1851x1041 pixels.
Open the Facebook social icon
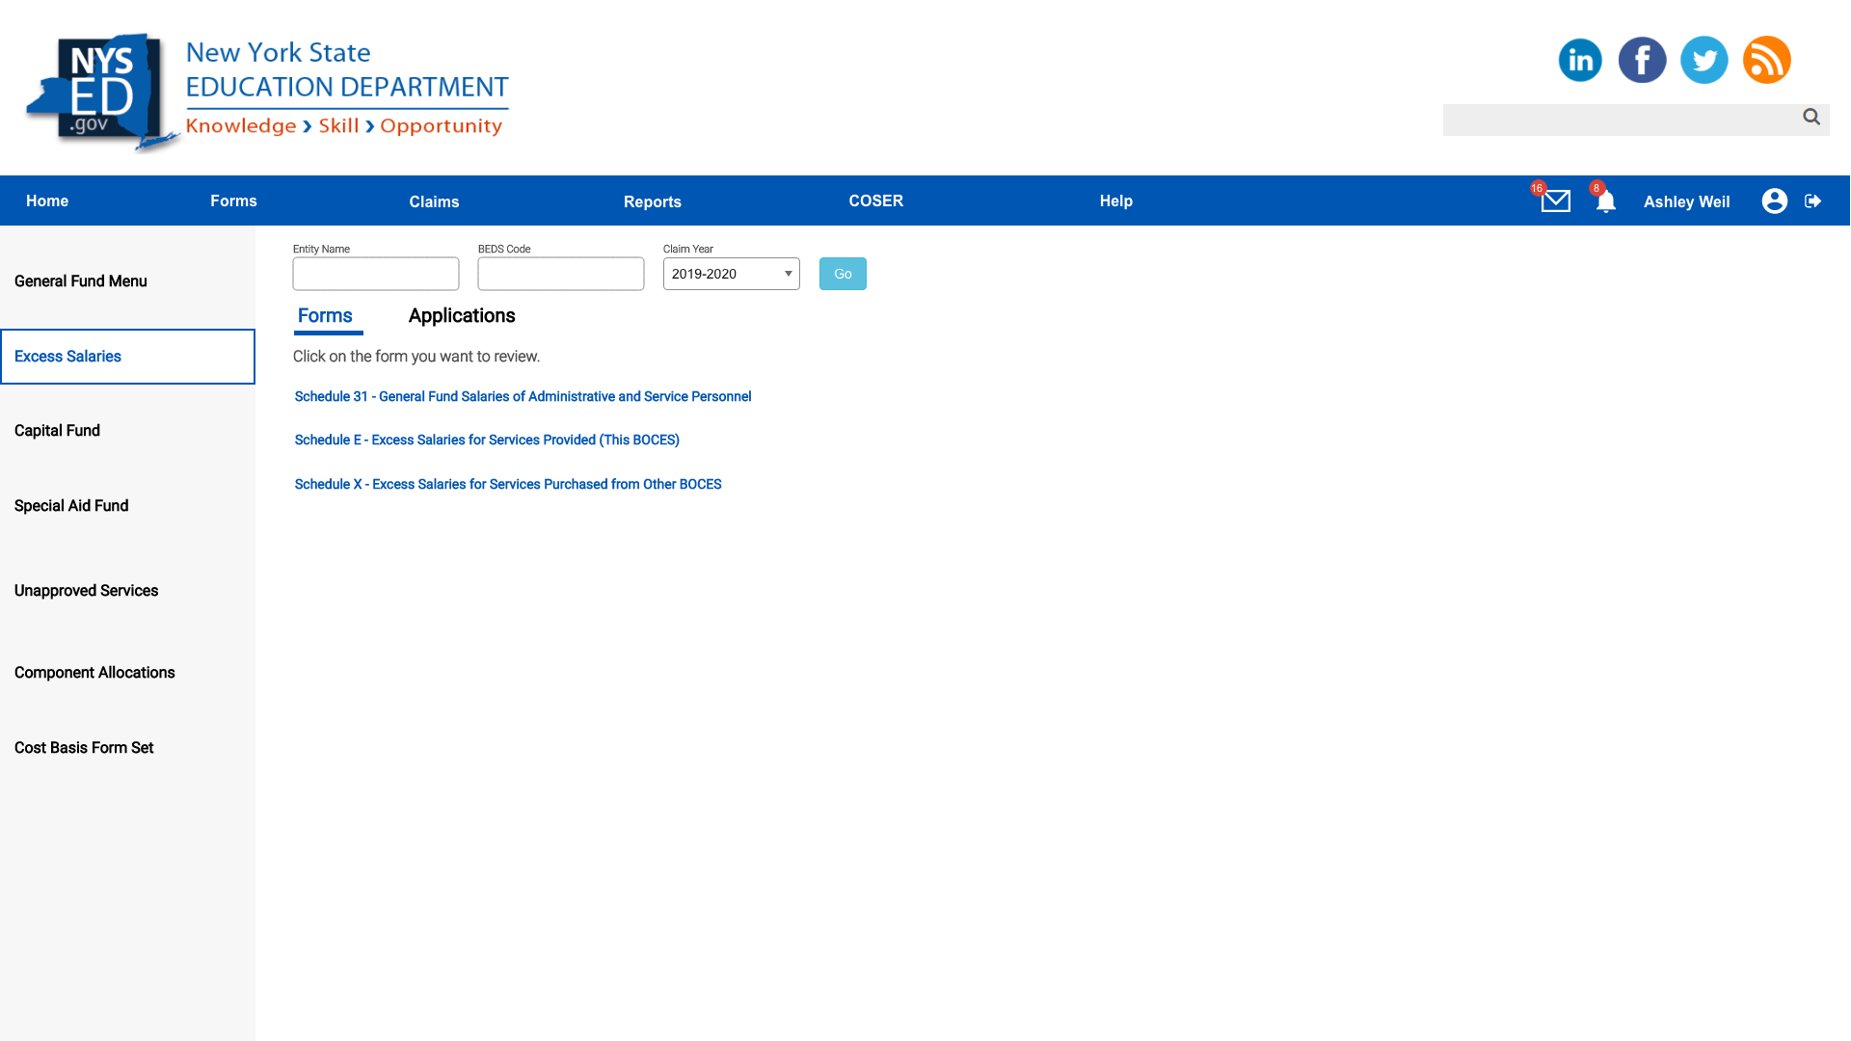tap(1642, 61)
